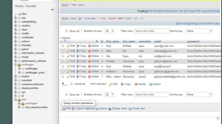
Task: Select the checkbox for row id 7
Action: click(63, 76)
